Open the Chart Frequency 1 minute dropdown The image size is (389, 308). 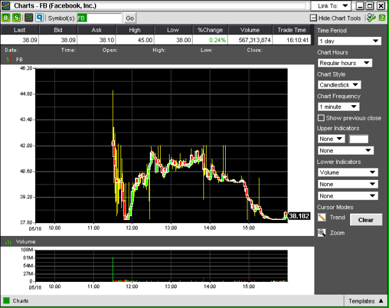pos(339,107)
